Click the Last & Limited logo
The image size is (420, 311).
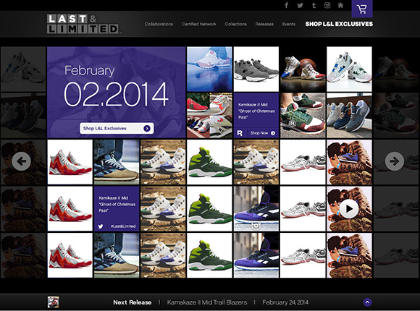tap(83, 24)
